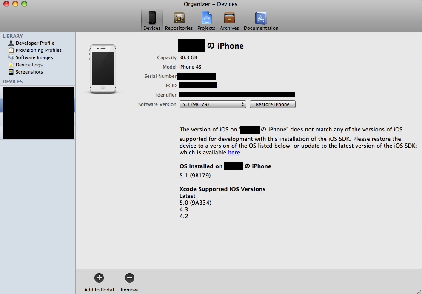Image resolution: width=422 pixels, height=294 pixels.
Task: Select the Archives toolbar icon
Action: coord(229,20)
